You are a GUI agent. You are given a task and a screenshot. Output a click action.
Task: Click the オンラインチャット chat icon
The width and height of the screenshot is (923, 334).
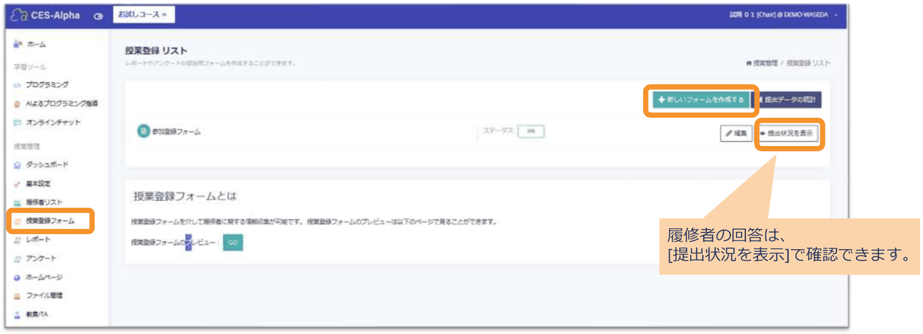pyautogui.click(x=17, y=123)
